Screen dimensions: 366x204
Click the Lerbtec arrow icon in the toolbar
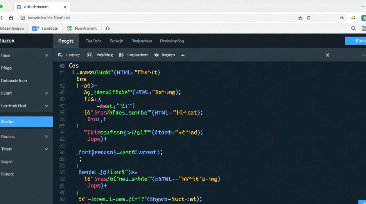click(60, 55)
